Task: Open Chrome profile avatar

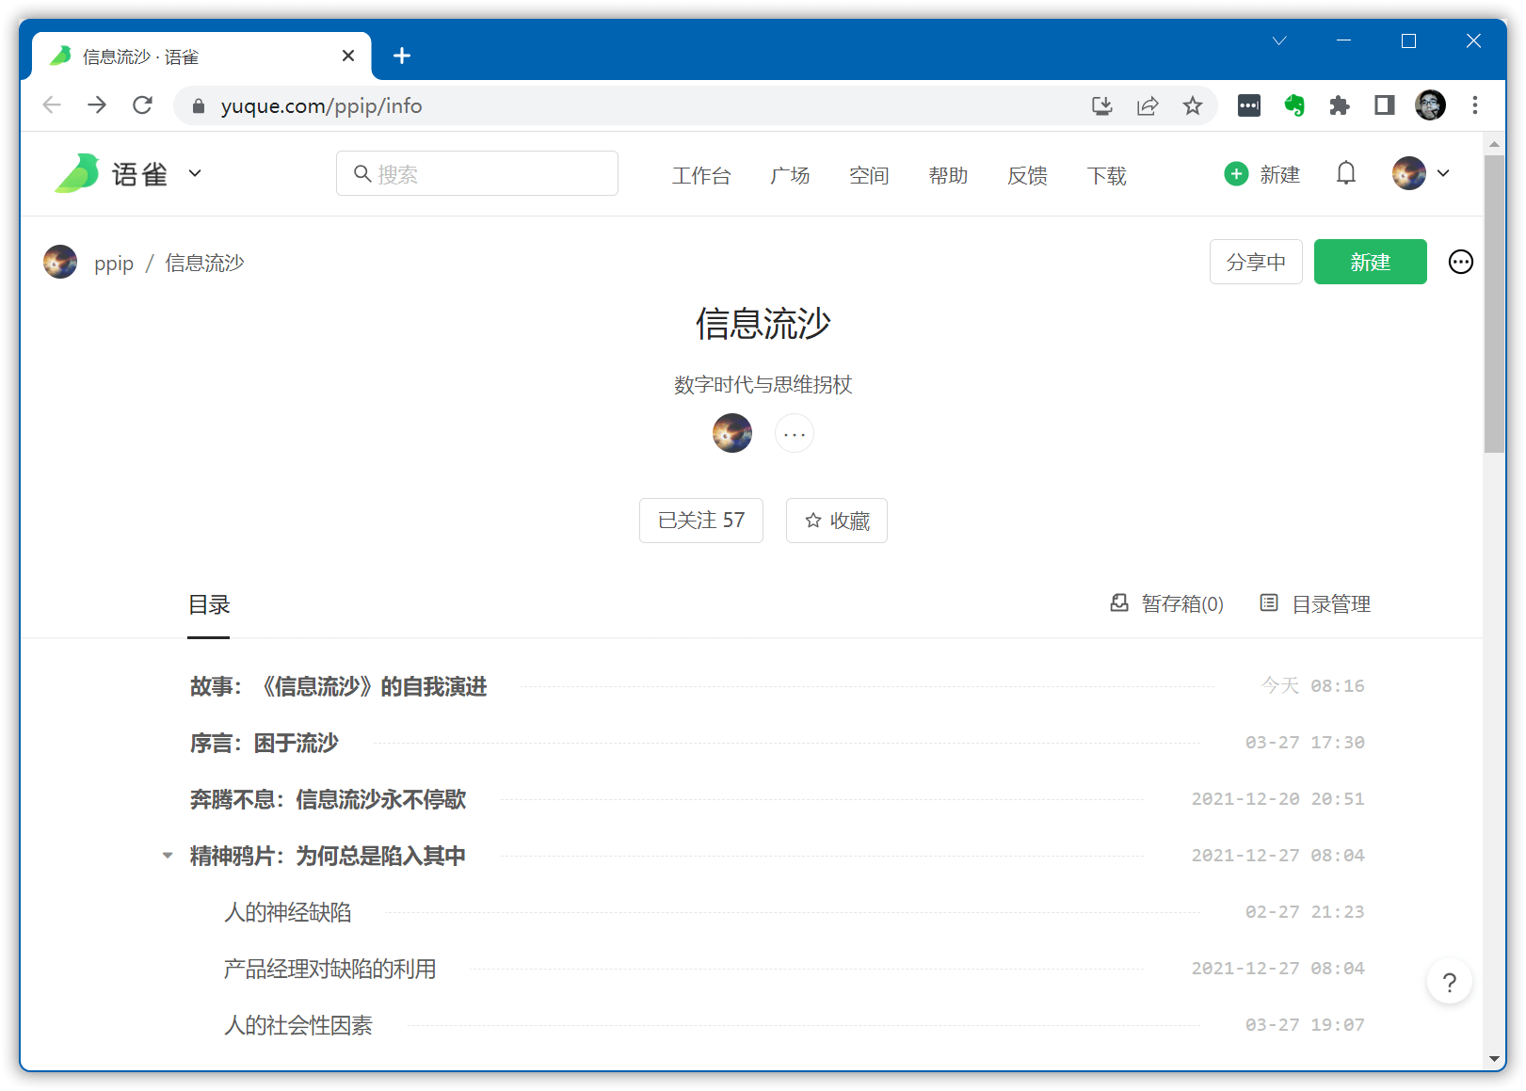Action: point(1431,105)
